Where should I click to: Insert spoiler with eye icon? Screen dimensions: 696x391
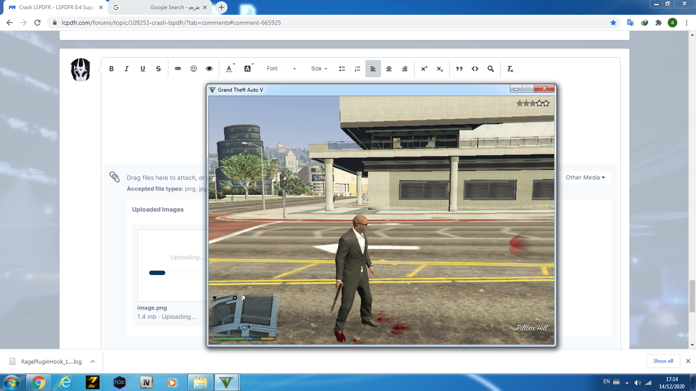click(209, 69)
